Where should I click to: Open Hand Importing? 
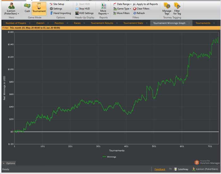(x=62, y=13)
